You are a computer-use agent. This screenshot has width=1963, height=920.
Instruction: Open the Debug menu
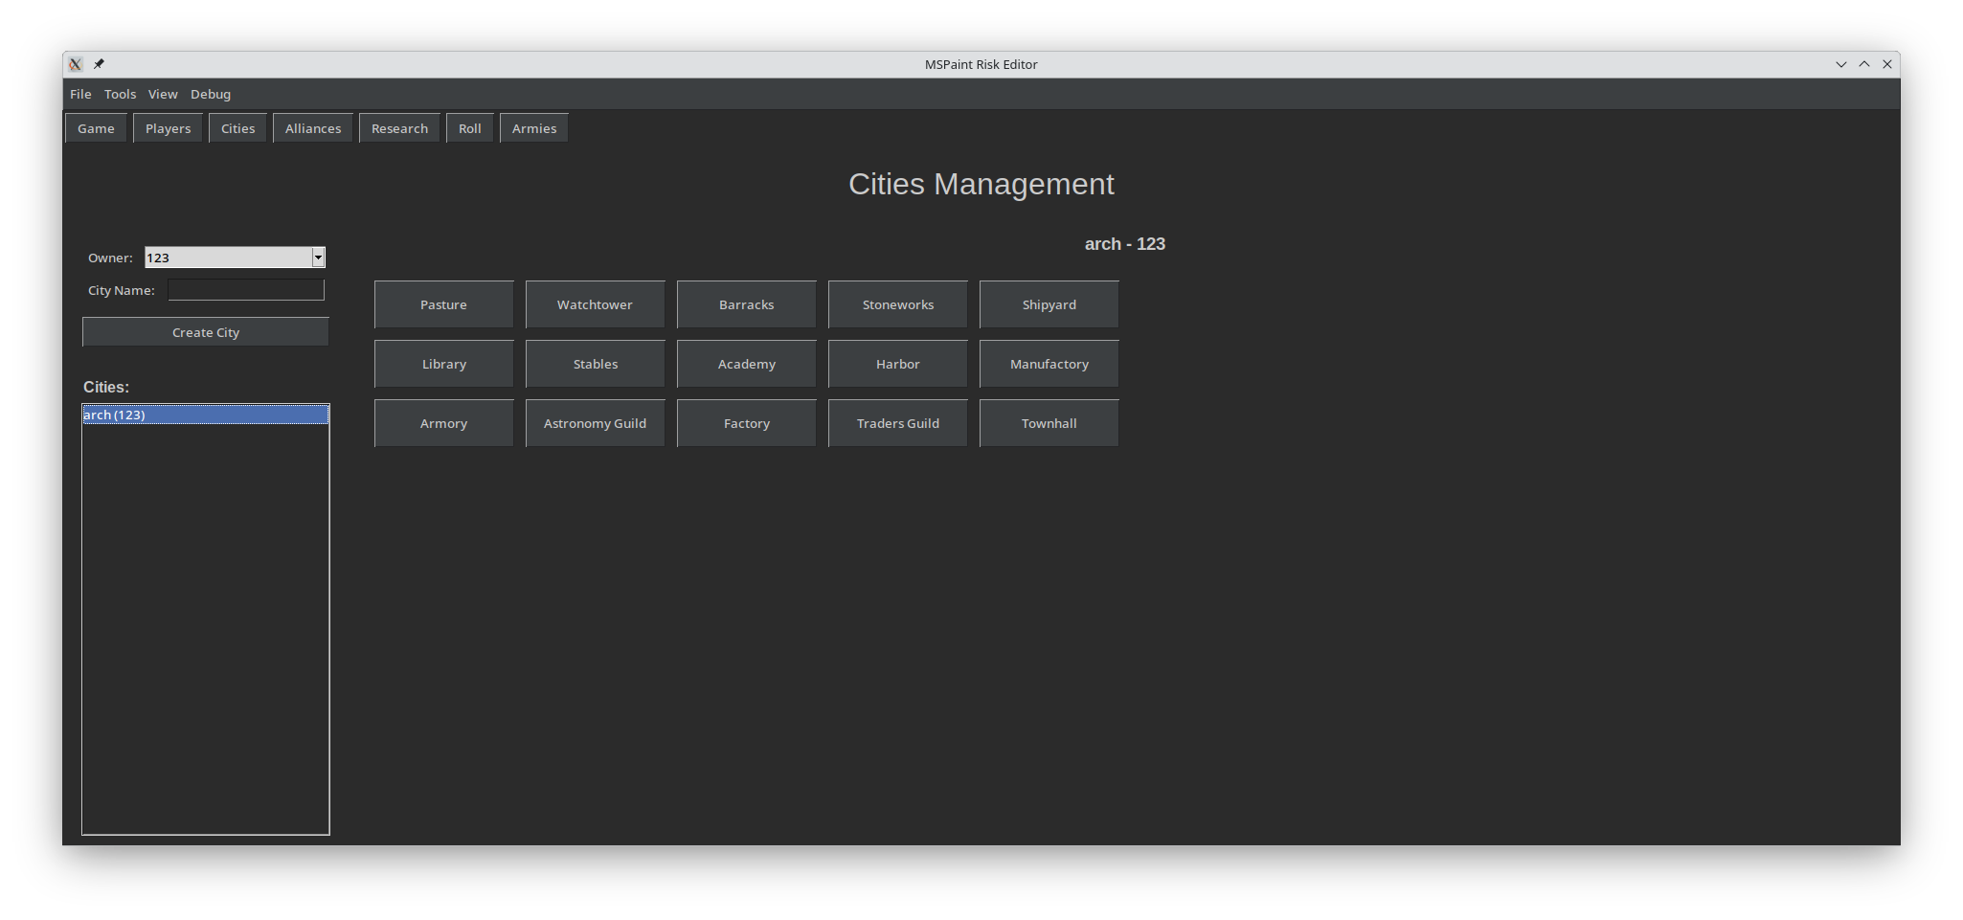tap(211, 94)
